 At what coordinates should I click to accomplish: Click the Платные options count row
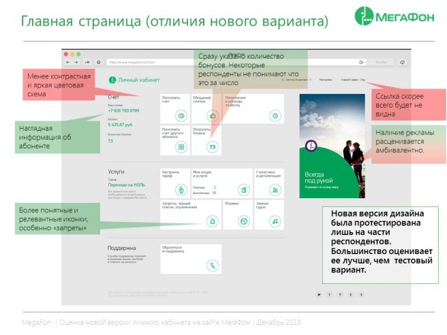click(204, 187)
